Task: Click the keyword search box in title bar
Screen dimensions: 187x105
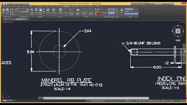Action: [x=141, y=4]
